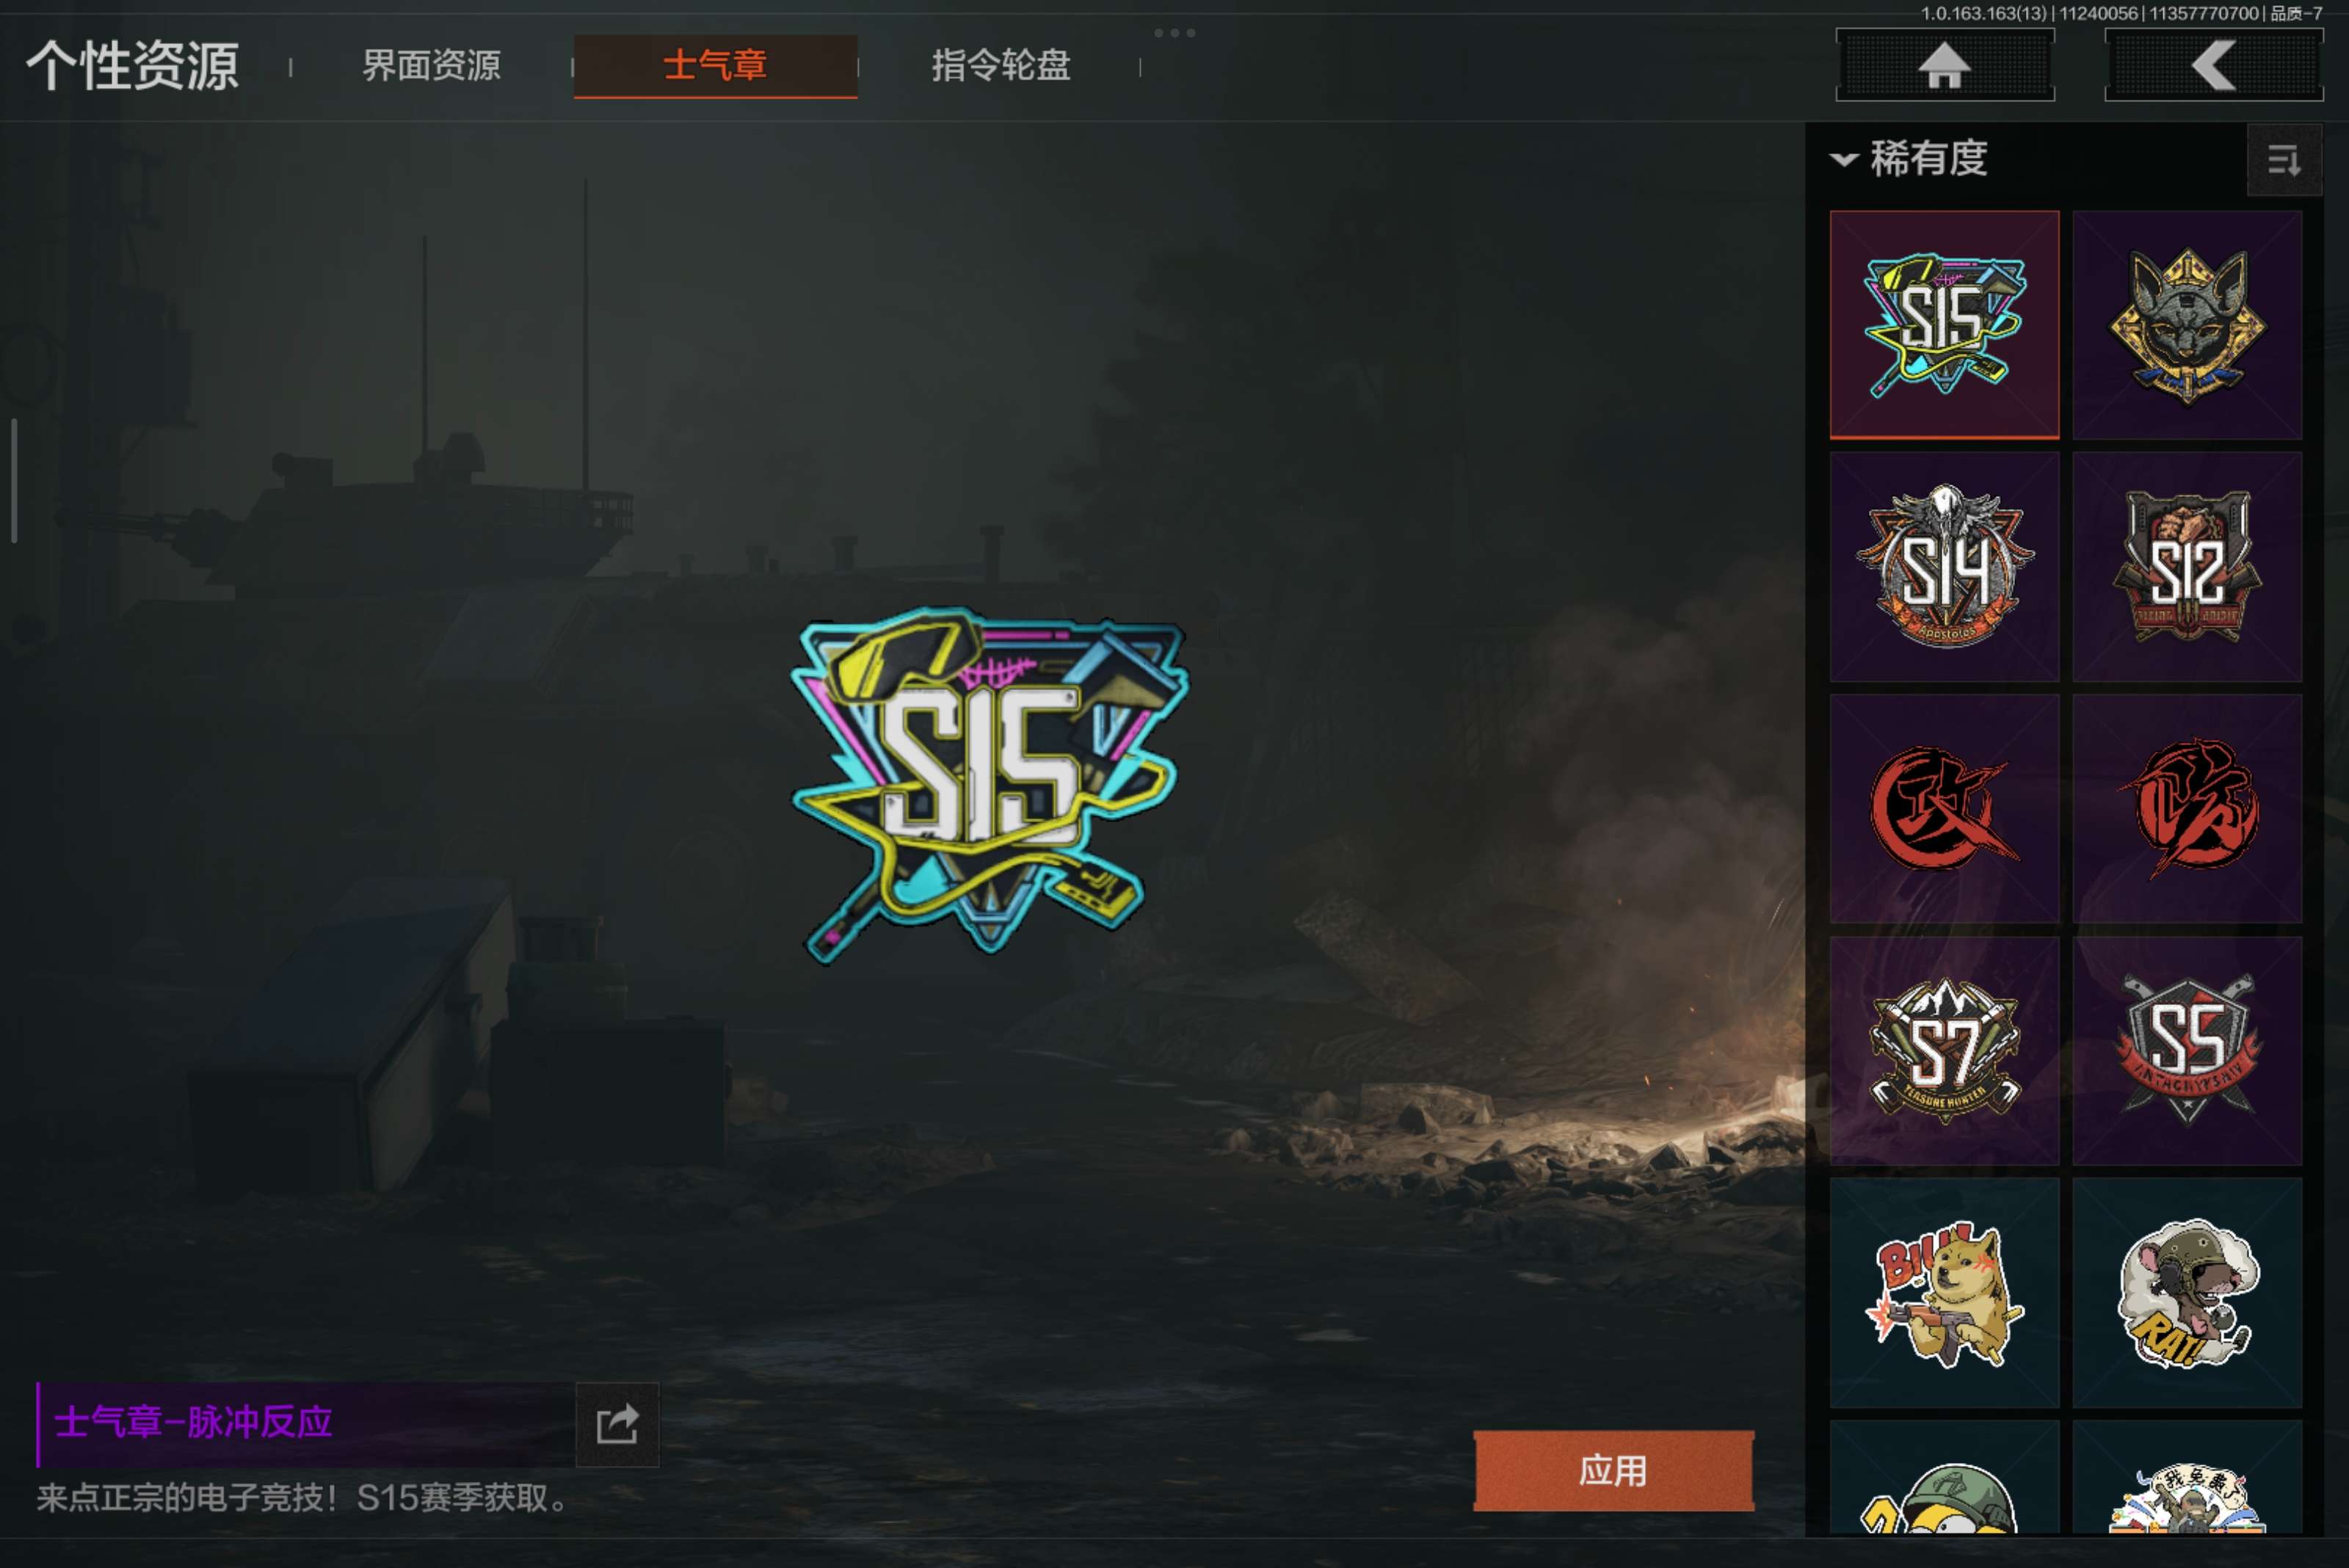Click the large S15 badge preview

[989, 785]
